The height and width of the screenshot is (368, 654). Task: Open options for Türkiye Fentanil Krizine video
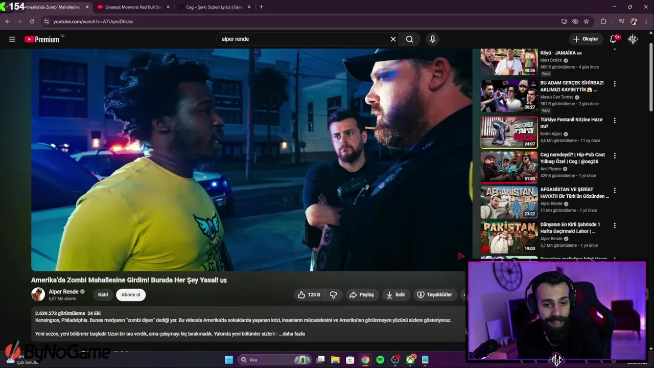pos(615,121)
